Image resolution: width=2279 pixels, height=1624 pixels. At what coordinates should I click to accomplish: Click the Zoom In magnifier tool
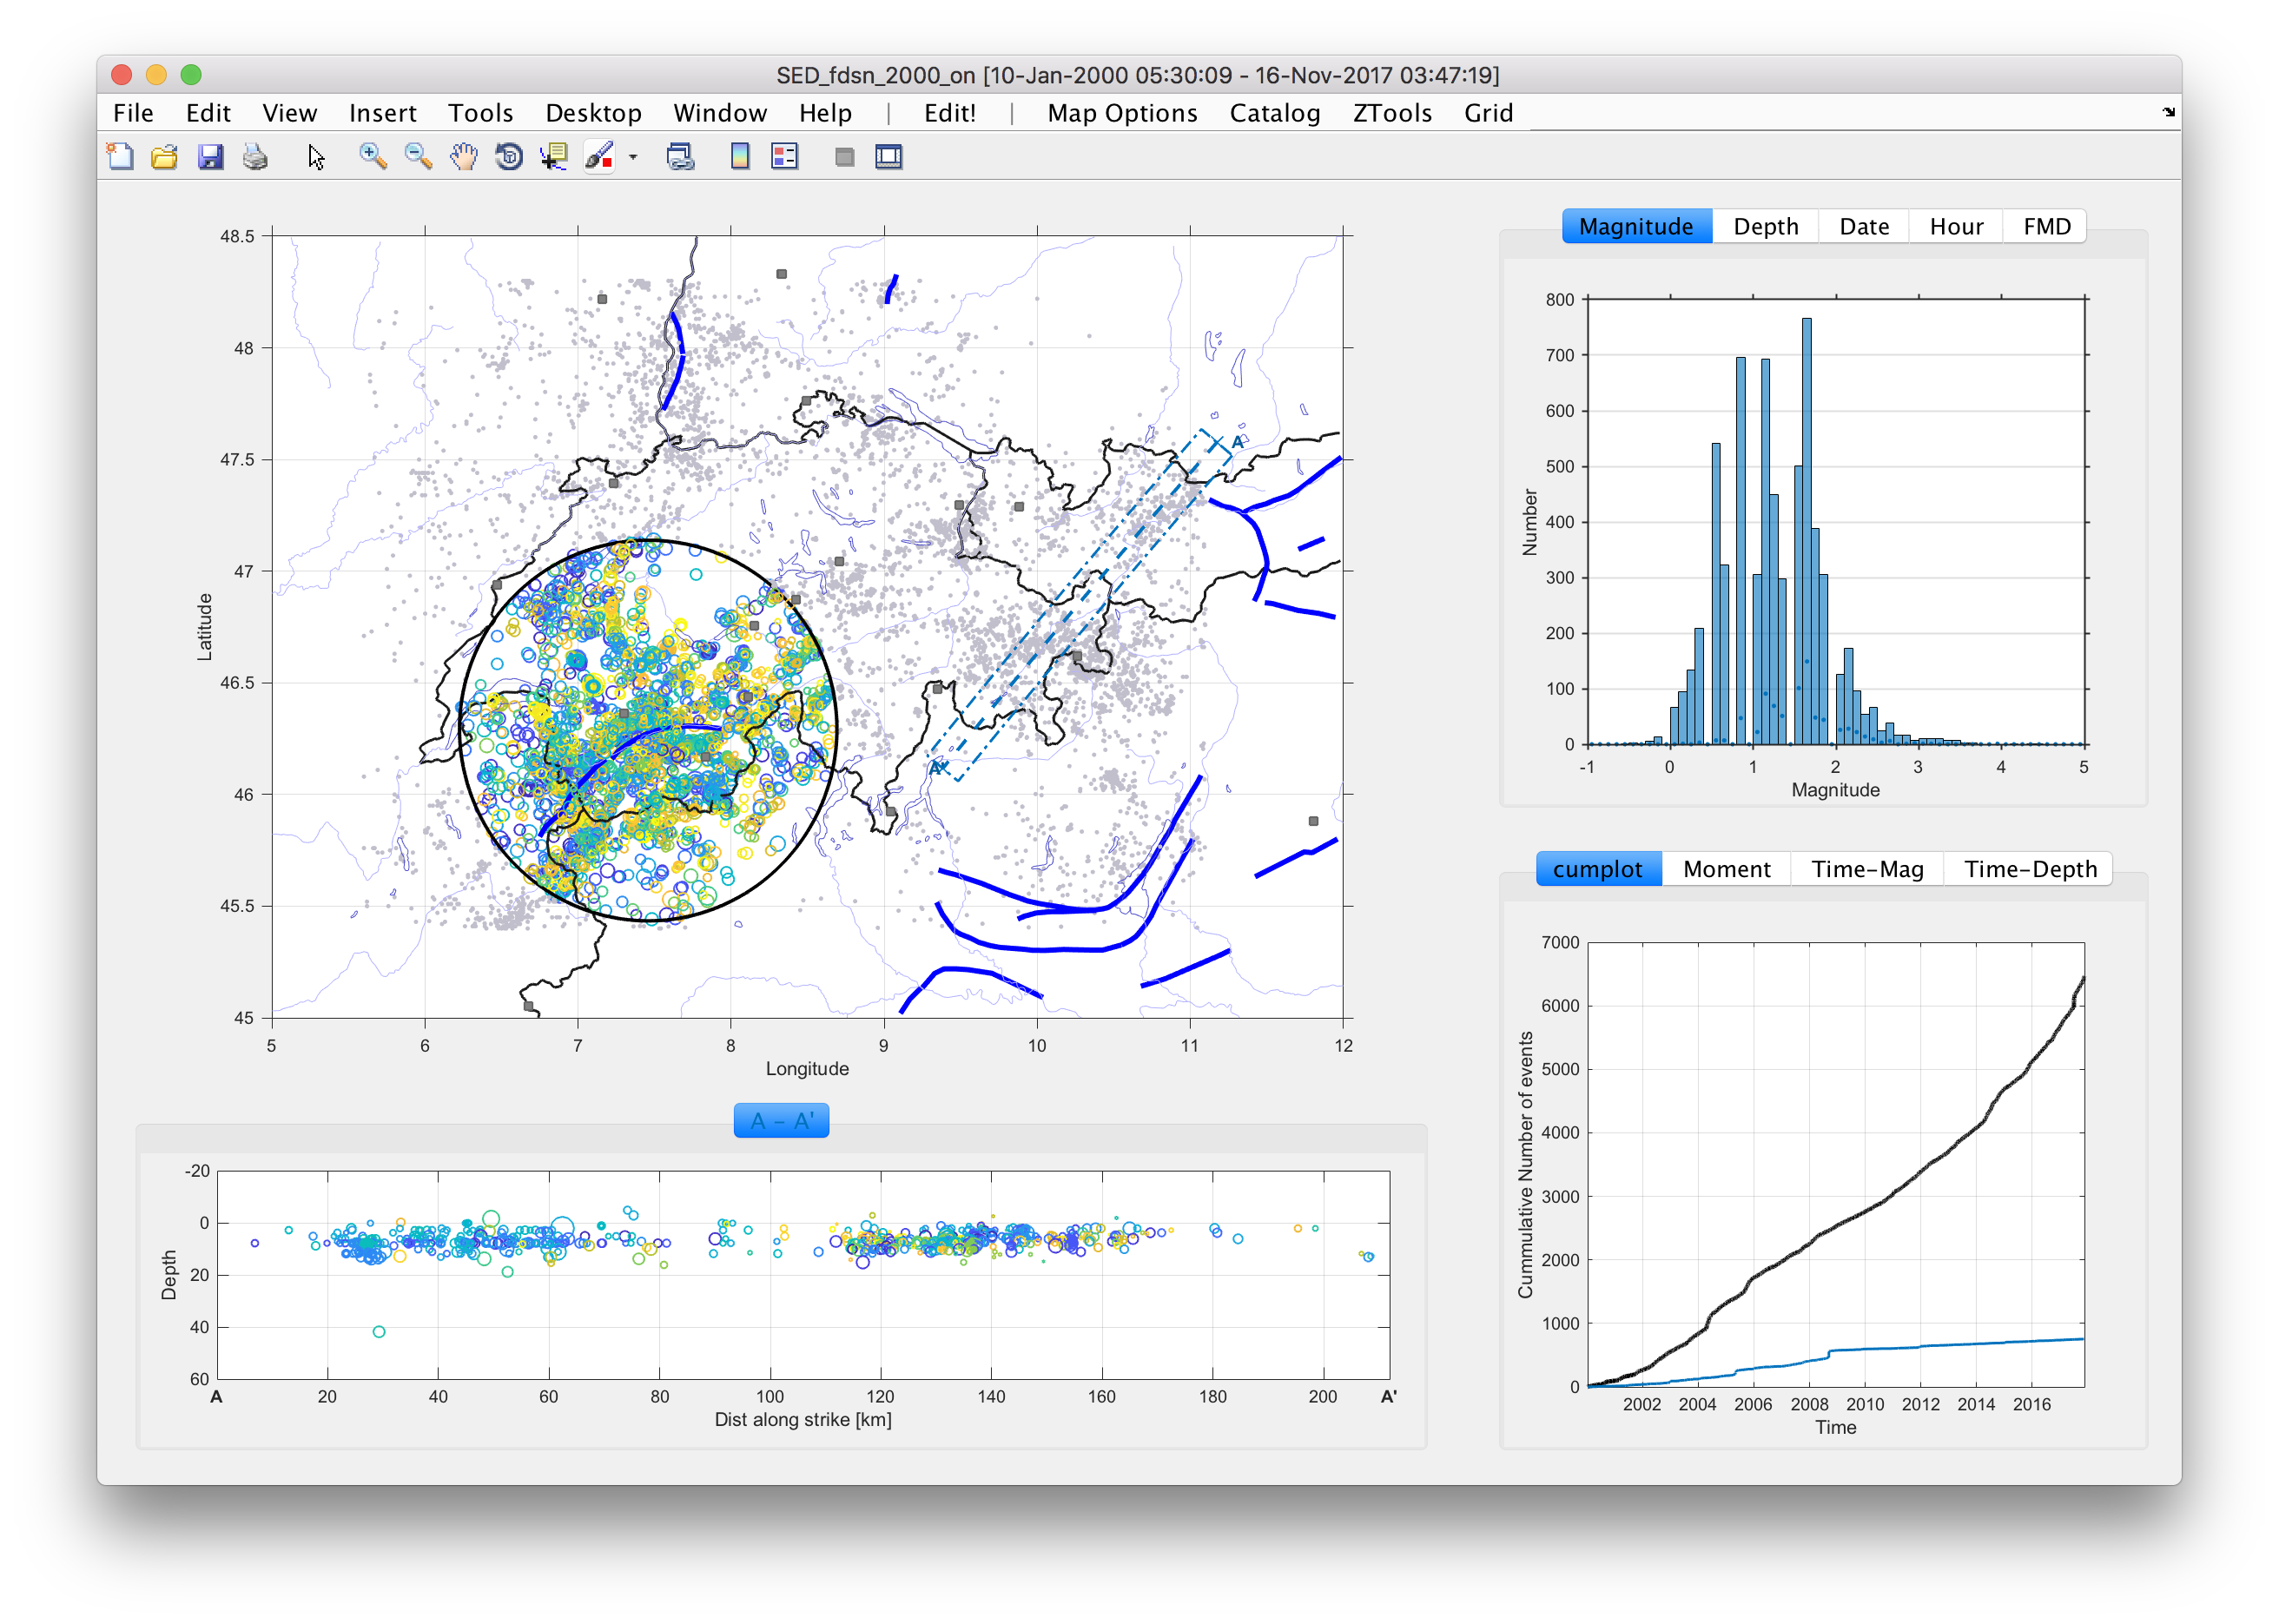tap(372, 156)
